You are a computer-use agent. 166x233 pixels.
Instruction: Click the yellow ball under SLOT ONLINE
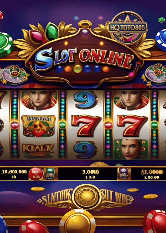[78, 69]
